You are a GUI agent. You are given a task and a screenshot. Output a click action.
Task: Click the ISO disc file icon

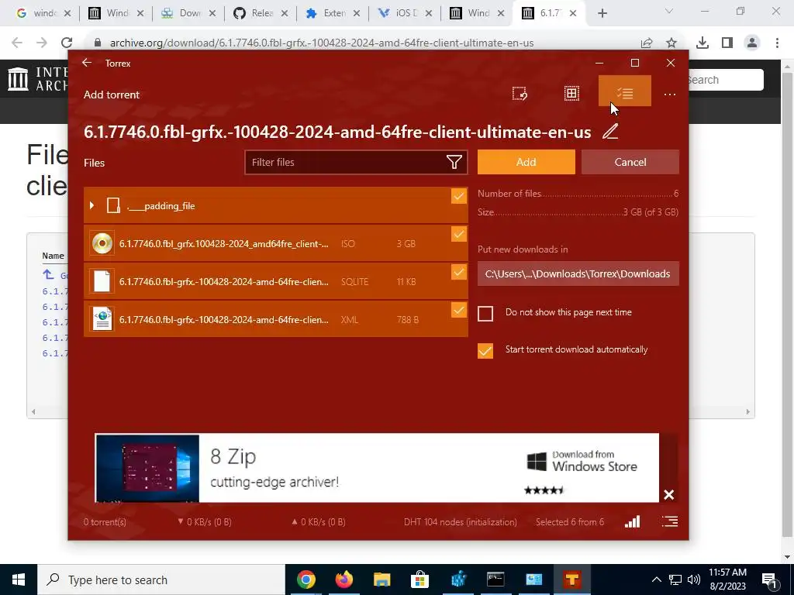click(x=102, y=243)
